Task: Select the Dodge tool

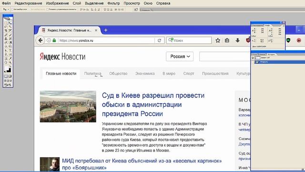Action: (10, 46)
